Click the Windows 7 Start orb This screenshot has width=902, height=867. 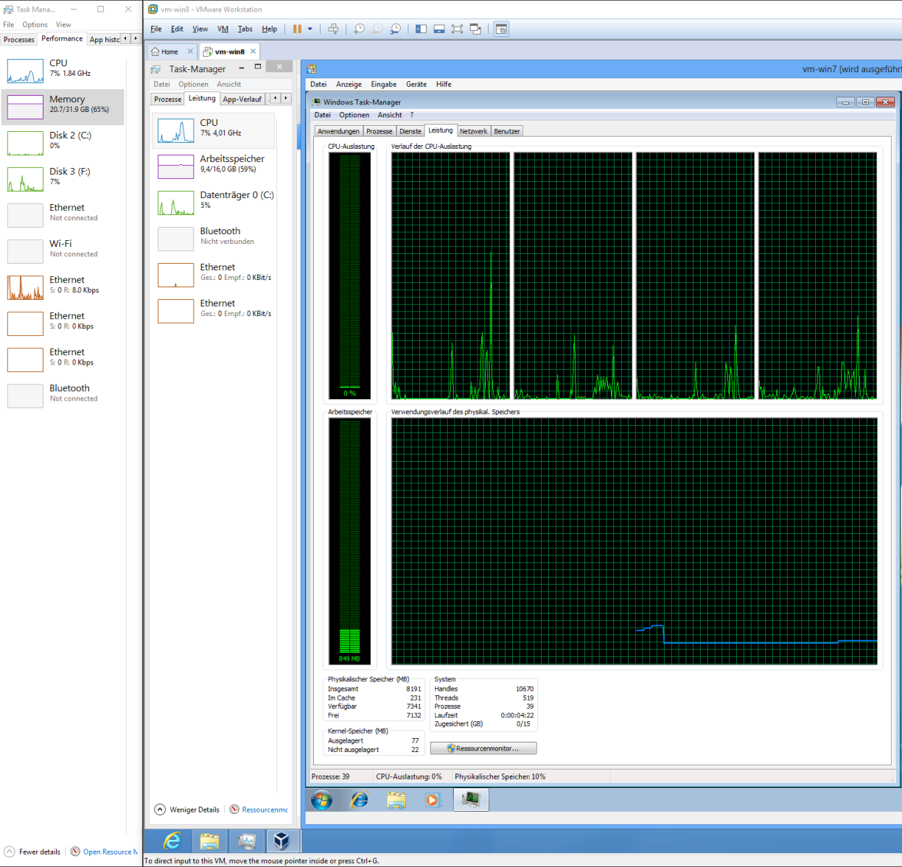click(x=322, y=800)
